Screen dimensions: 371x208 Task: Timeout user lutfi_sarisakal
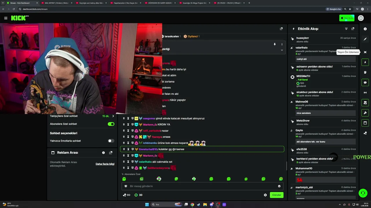(x=128, y=131)
